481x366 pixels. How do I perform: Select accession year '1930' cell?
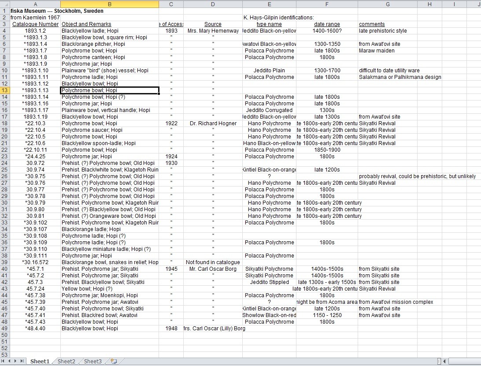[x=171, y=163]
